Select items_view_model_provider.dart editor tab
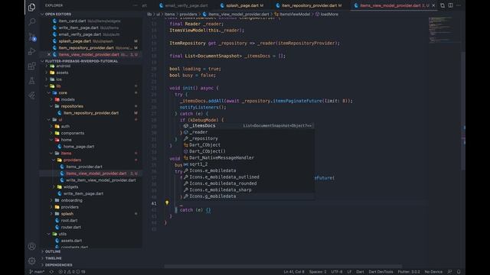The height and width of the screenshot is (275, 490). pyautogui.click(x=390, y=5)
